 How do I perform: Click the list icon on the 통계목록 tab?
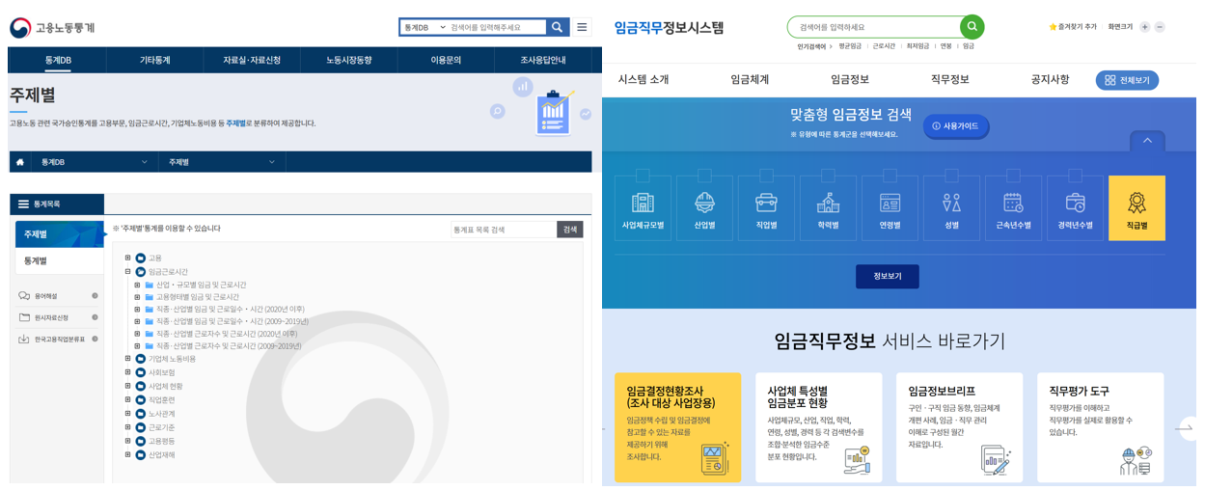[x=23, y=204]
